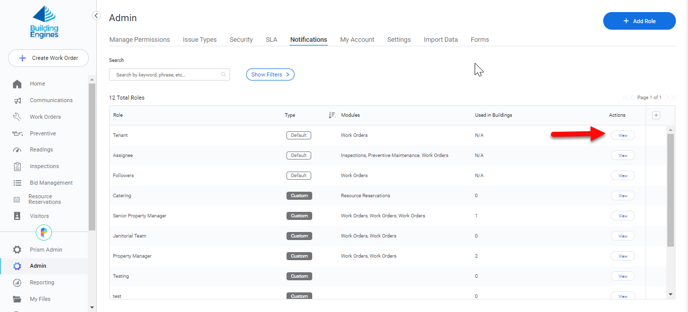Select the Inspections clipboard icon
This screenshot has height=312, width=688.
[x=17, y=167]
